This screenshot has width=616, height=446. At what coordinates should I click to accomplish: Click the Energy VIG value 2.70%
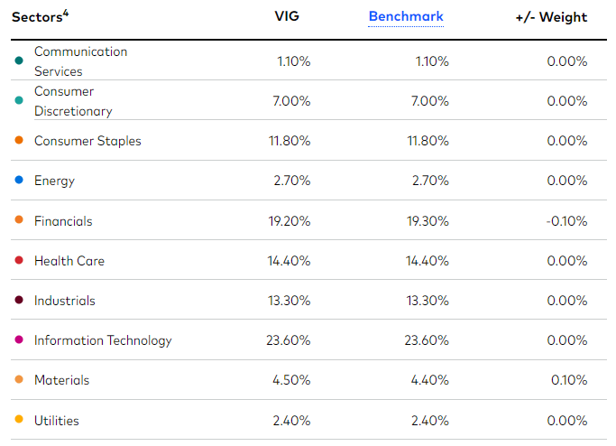point(290,181)
